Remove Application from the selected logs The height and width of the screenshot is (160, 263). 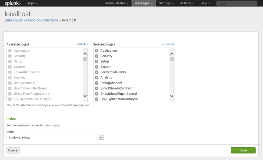96,51
